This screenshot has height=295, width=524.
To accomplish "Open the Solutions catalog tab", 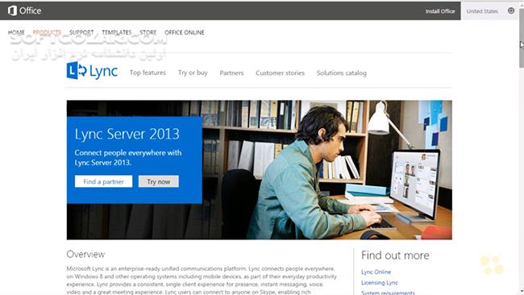I will pos(342,73).
